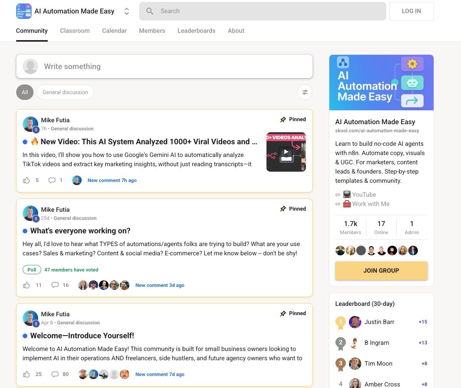Open the Work with Me link

click(371, 204)
